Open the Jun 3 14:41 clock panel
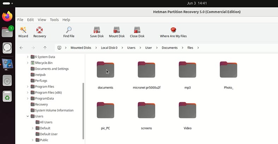278x144 pixels. (x=197, y=3)
